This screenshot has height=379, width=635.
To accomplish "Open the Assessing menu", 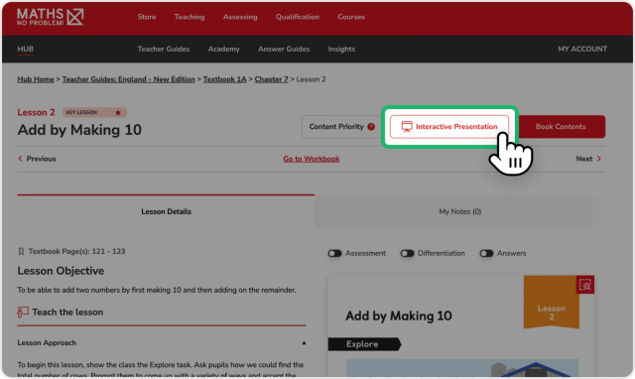I will click(x=240, y=17).
